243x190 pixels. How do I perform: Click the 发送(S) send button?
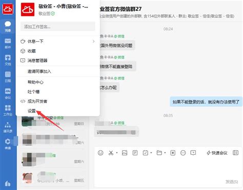pyautogui.click(x=232, y=182)
